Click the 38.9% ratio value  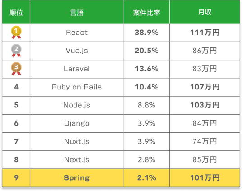147,33
